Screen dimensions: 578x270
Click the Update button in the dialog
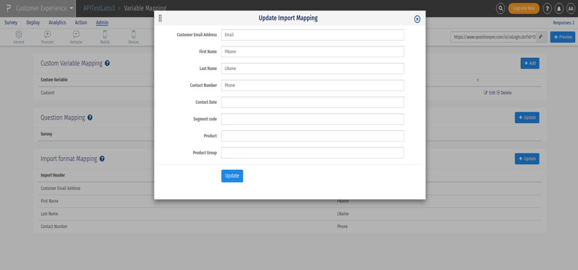pos(232,176)
